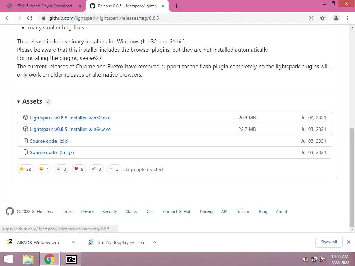Open the Terms footer link
The height and width of the screenshot is (266, 355).
[x=67, y=212]
